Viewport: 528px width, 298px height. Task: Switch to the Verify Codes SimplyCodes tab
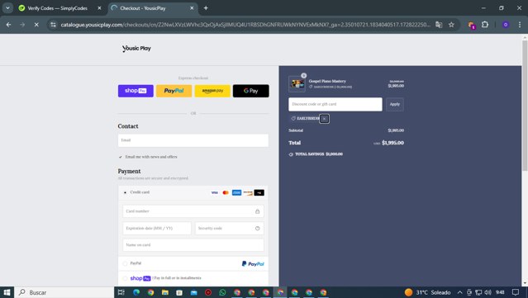tap(57, 8)
